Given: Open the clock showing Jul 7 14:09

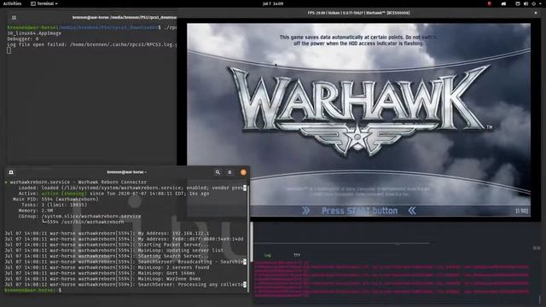Looking at the screenshot, I should point(273,3).
